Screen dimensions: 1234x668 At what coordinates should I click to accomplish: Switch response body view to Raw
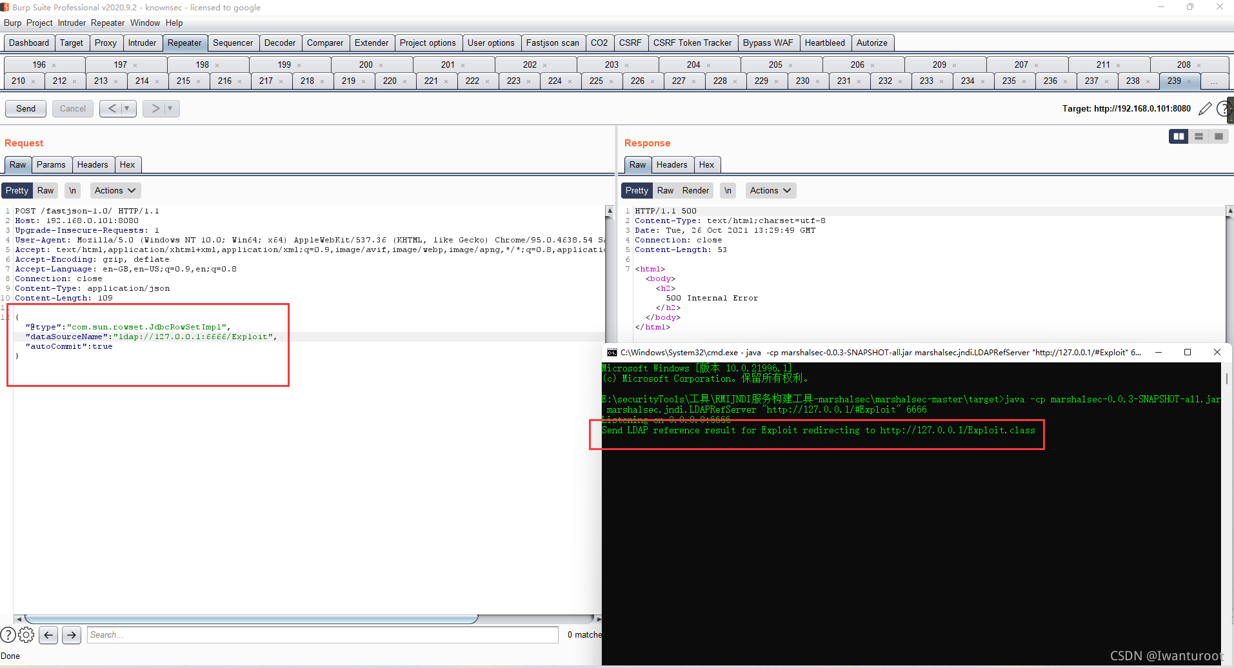point(665,190)
